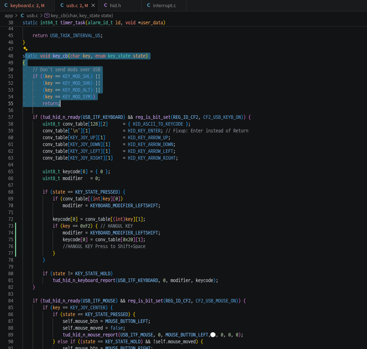Click 'HID_KEY_ARROW_RIGHT' on line 63
Screen dimensions: 367x349
click(x=152, y=158)
